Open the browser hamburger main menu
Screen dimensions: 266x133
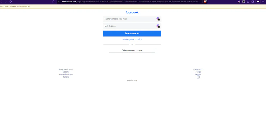click(263, 2)
